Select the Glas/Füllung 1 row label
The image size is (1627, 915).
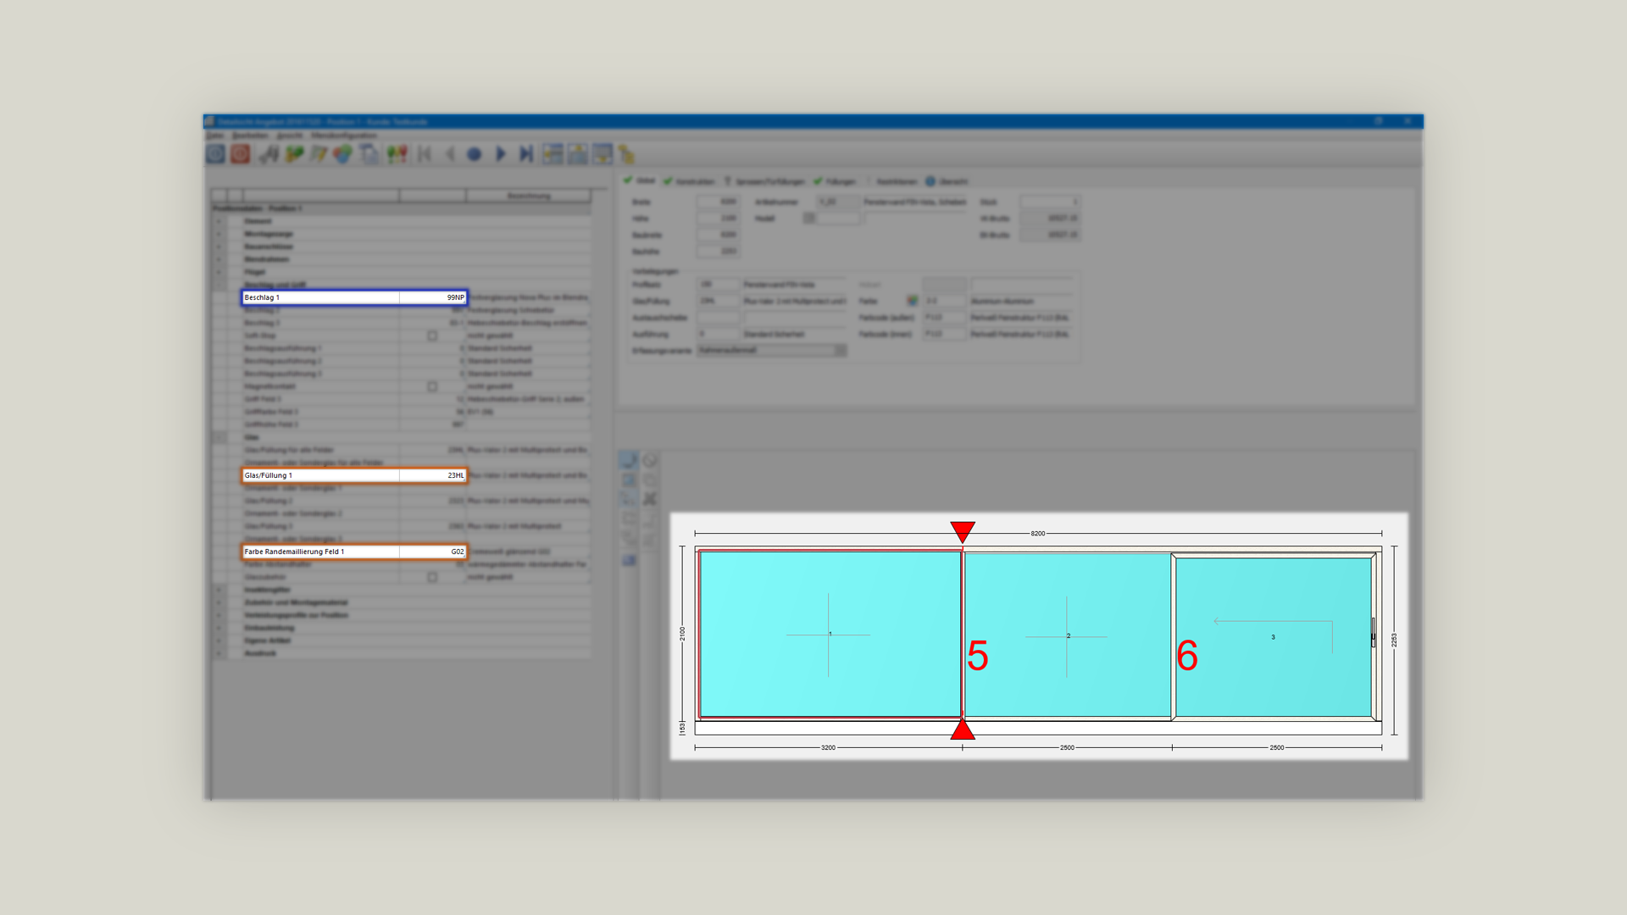coord(320,475)
